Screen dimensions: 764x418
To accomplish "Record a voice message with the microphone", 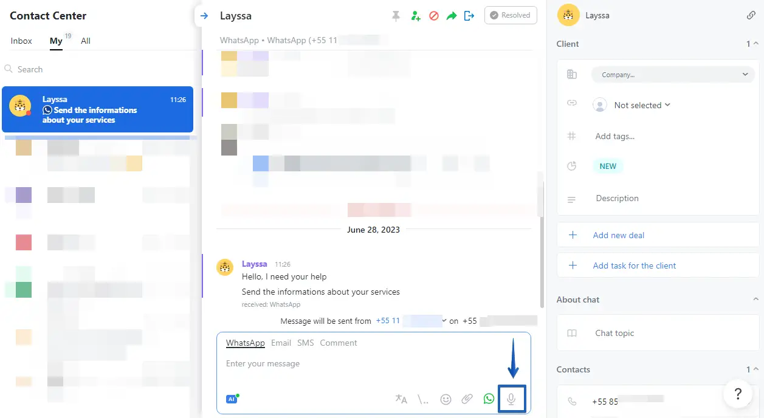I will [512, 399].
